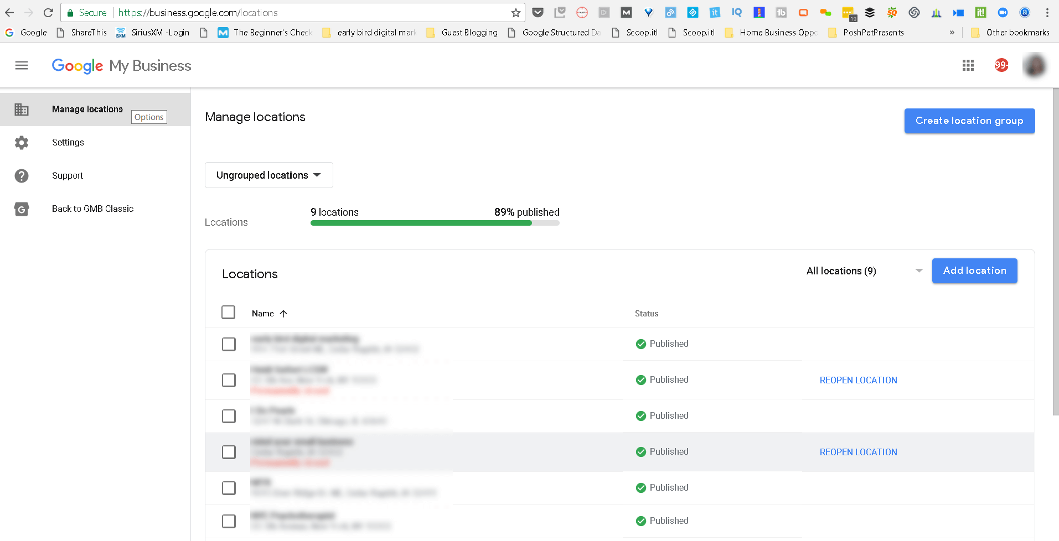Check the select-all locations checkbox
The width and height of the screenshot is (1059, 541).
[x=228, y=312]
